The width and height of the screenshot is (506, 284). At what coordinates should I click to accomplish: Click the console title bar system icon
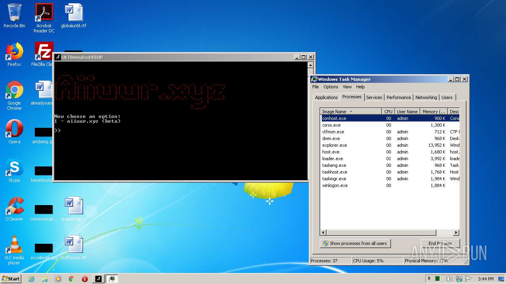tap(58, 57)
